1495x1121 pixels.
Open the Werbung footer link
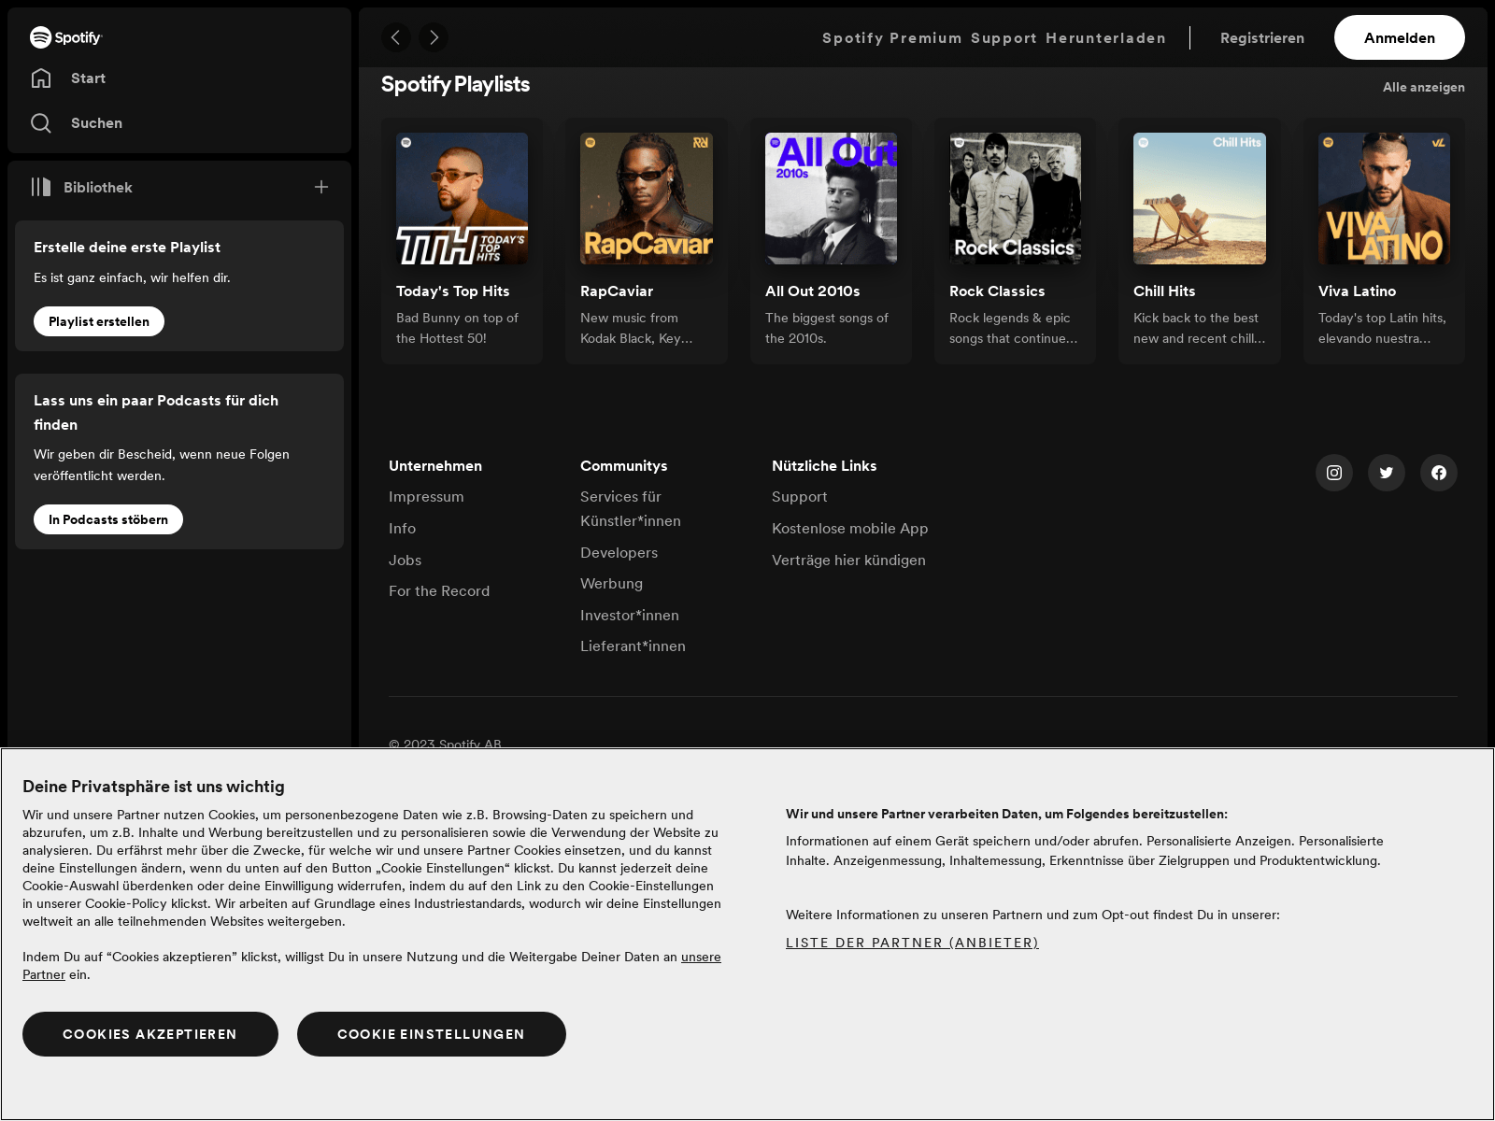(611, 584)
